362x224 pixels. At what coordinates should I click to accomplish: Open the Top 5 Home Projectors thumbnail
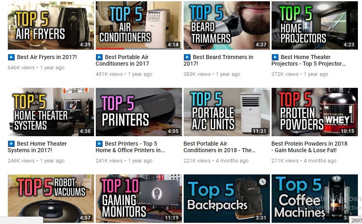(x=315, y=25)
